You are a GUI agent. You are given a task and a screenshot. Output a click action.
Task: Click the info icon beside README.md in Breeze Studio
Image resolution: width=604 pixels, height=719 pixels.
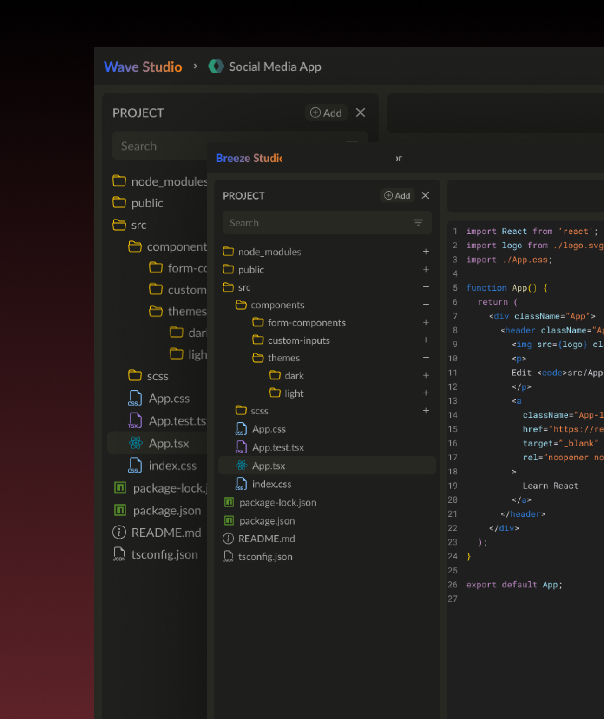tap(228, 539)
